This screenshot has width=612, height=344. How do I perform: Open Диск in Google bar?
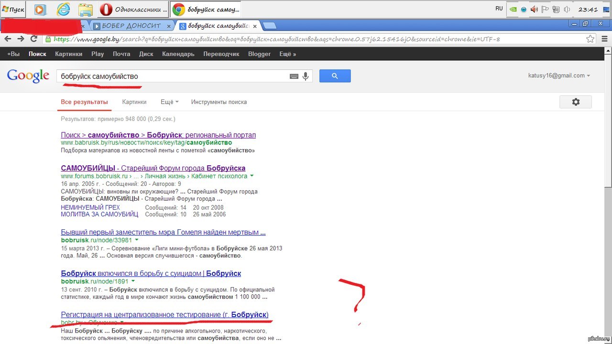pyautogui.click(x=146, y=54)
